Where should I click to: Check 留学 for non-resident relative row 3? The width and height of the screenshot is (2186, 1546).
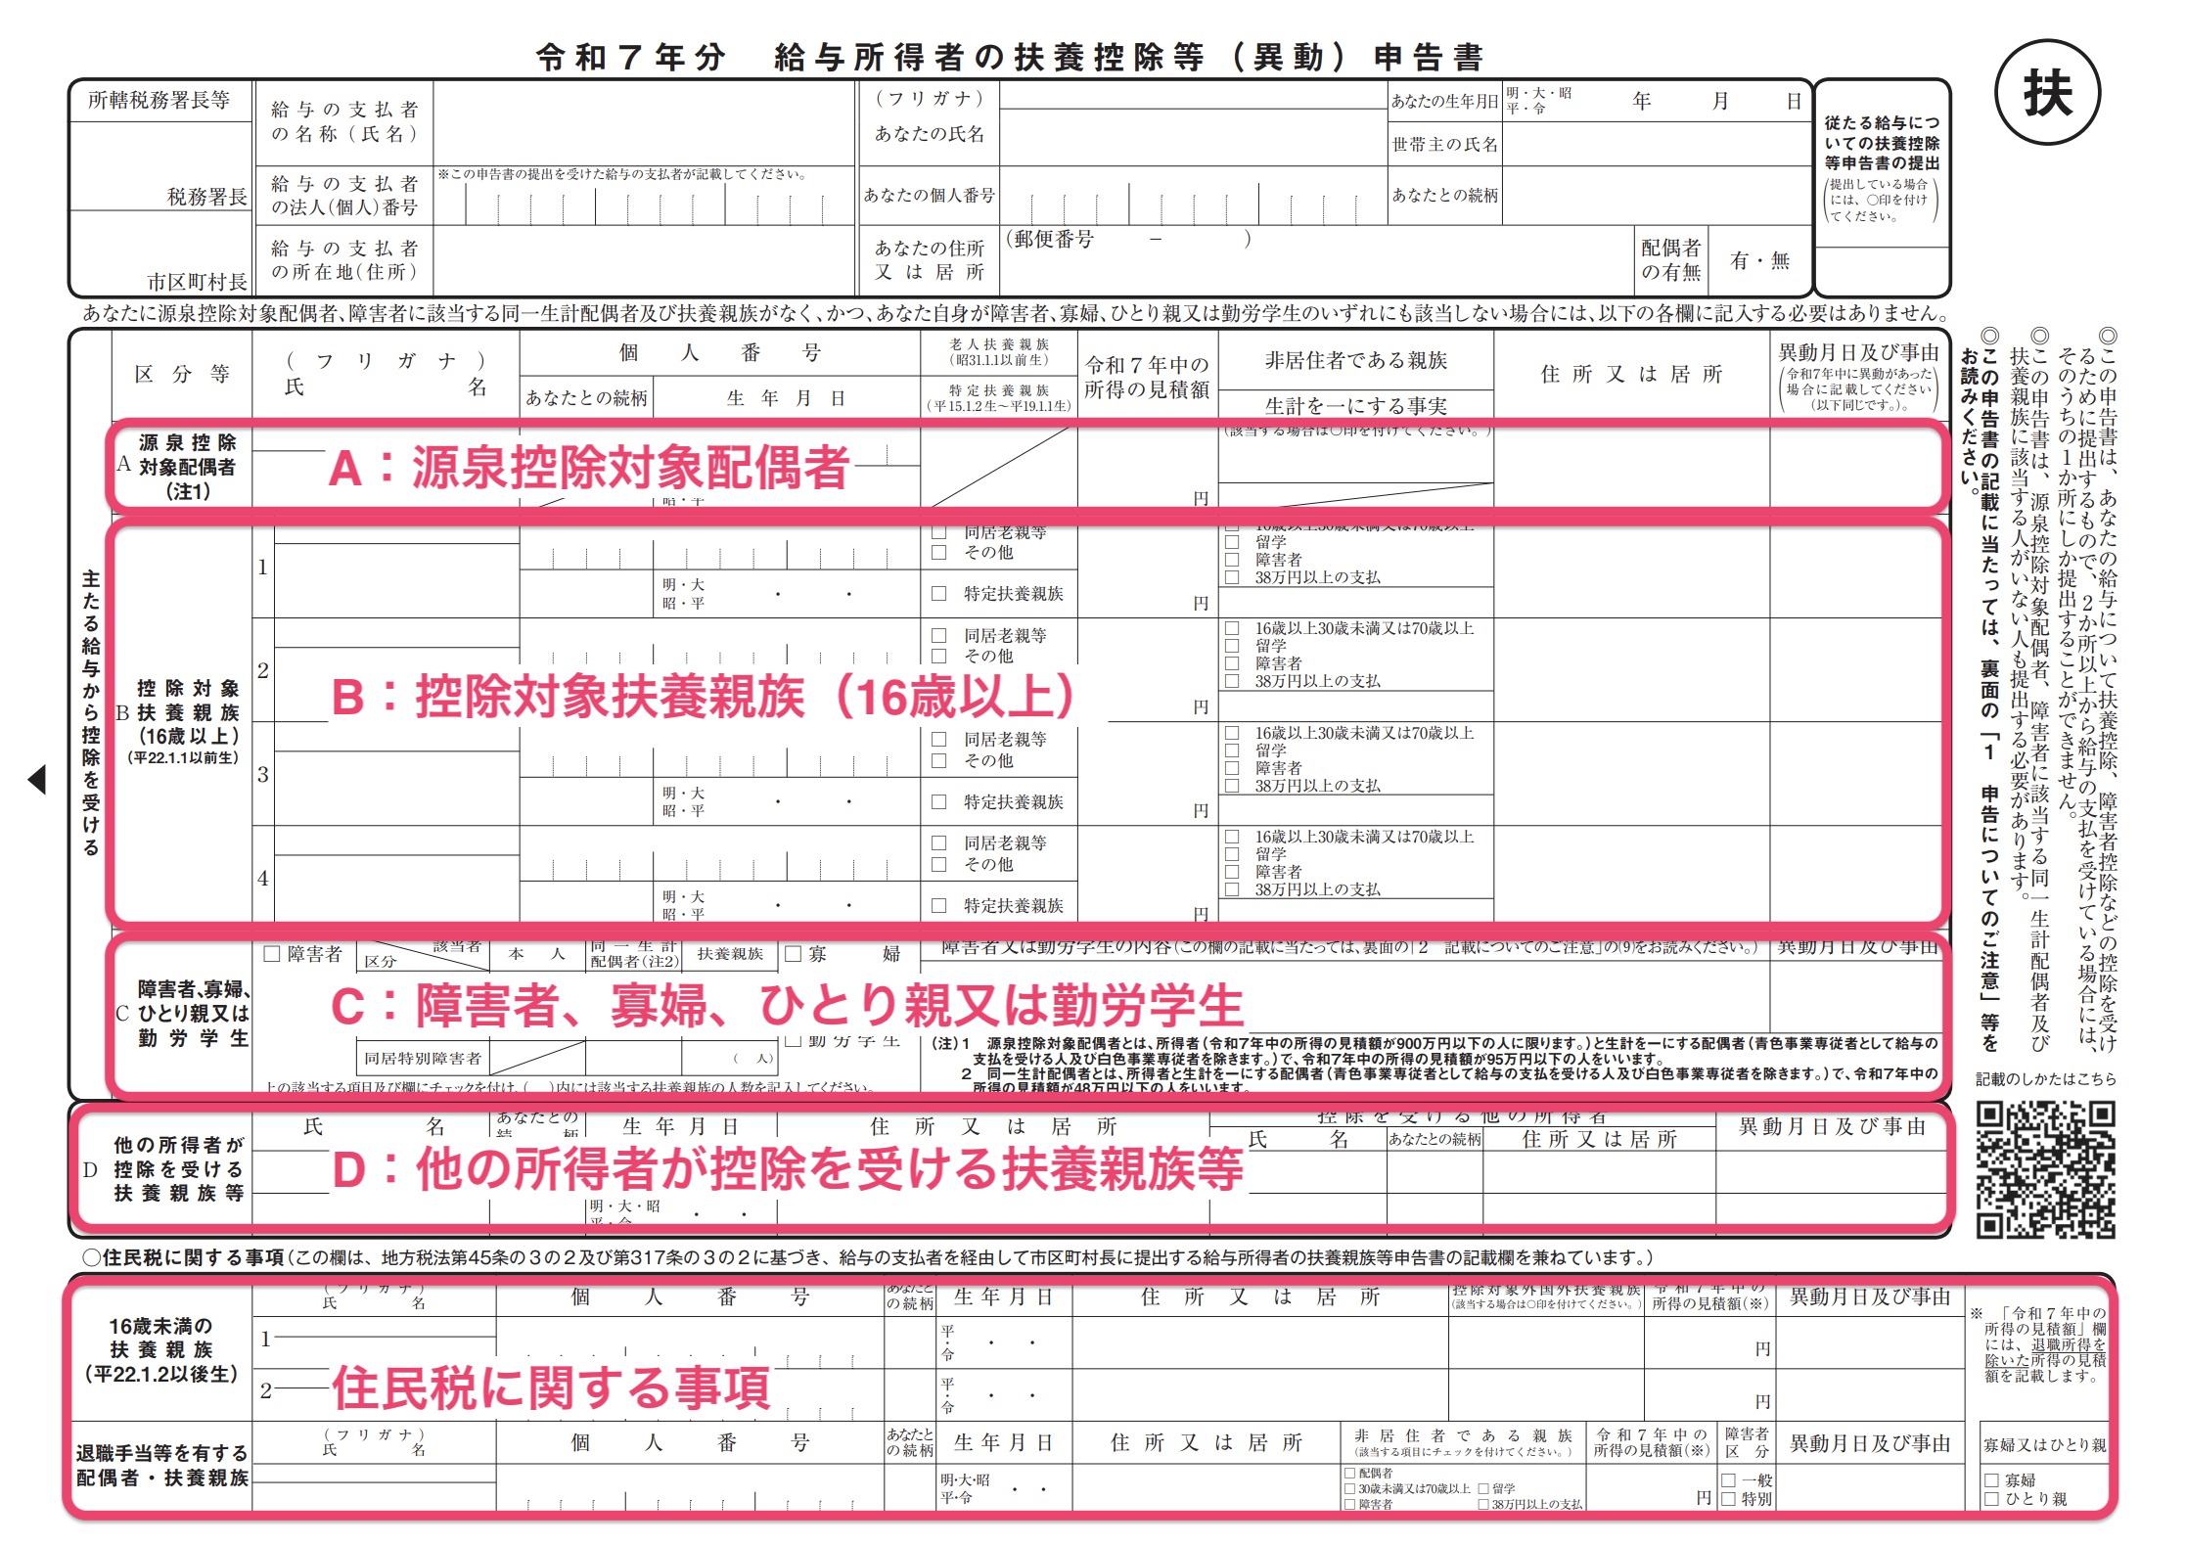pos(1233,750)
